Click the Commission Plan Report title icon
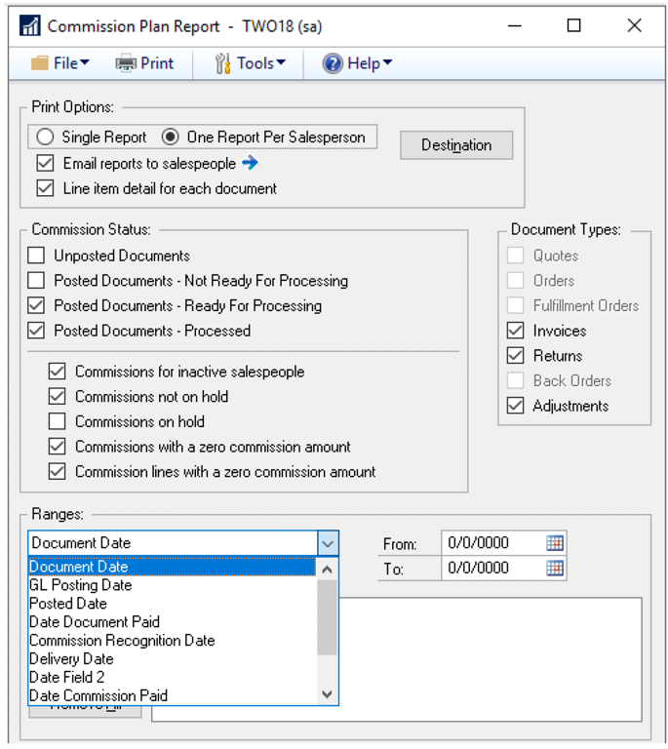Viewport: 668px width, 749px height. (29, 26)
